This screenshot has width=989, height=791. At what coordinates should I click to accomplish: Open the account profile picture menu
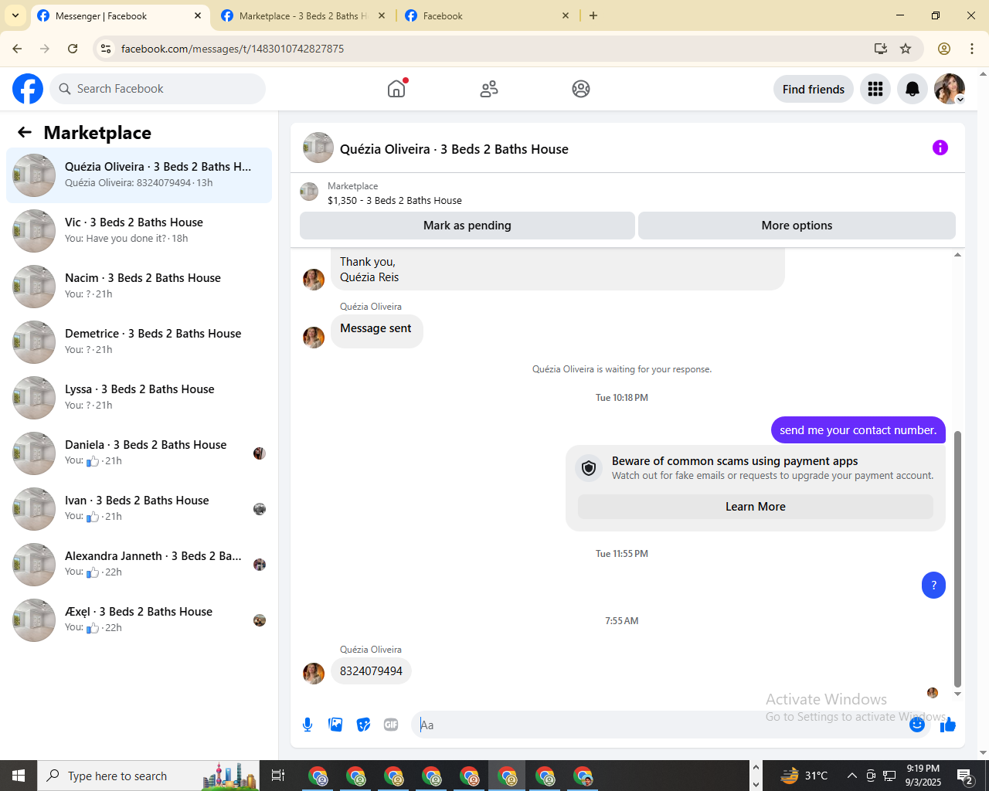950,90
